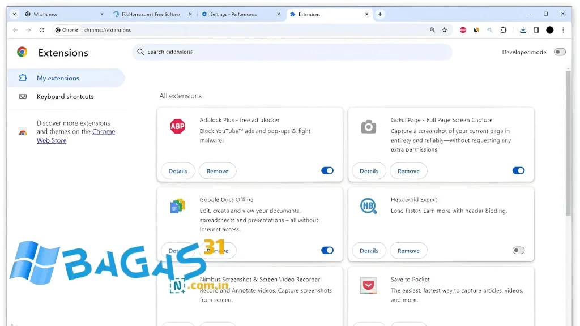Viewport: 580px width, 326px height.
Task: Open Keyboard shortcuts in the sidebar
Action: 66,96
